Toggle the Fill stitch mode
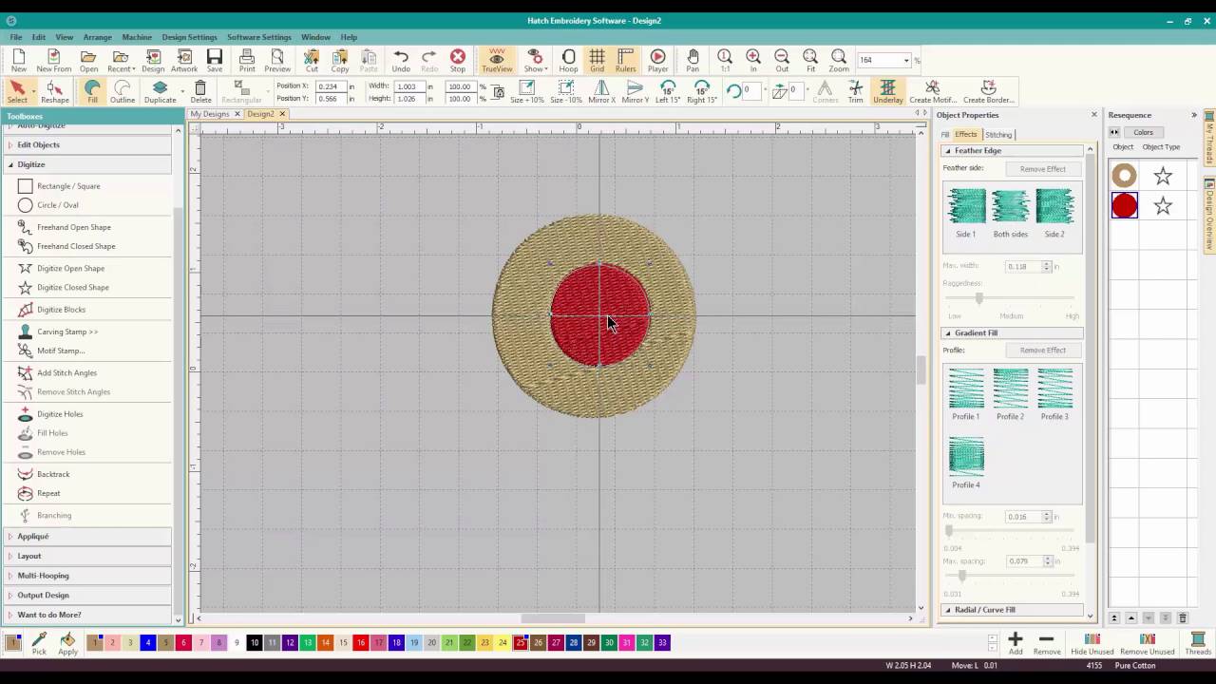 [92, 92]
